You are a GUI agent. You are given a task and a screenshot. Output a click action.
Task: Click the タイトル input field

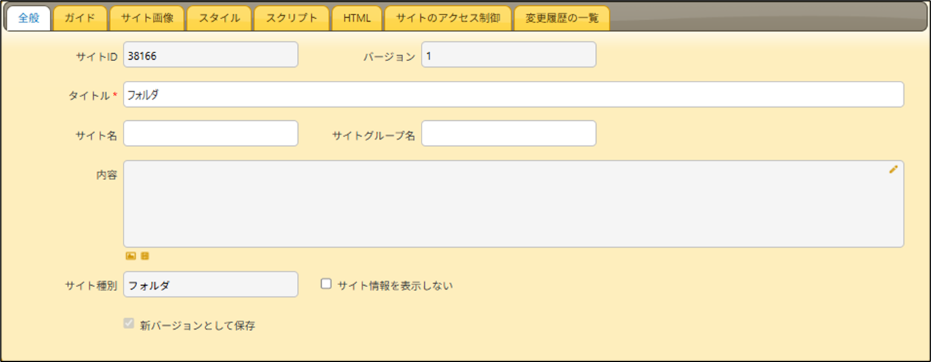[x=513, y=95]
